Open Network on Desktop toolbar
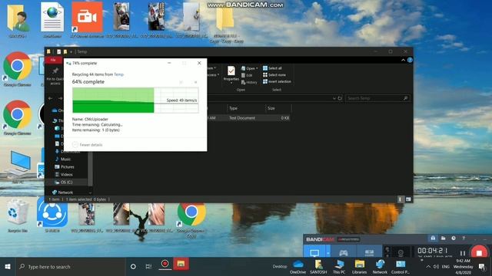The width and height of the screenshot is (492, 276). pos(380,267)
